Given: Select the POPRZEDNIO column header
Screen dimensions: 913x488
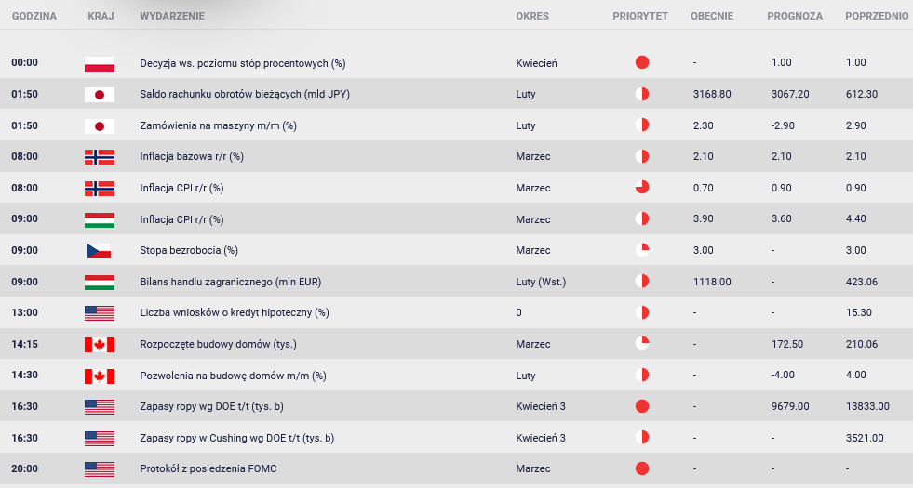Looking at the screenshot, I should click(877, 17).
